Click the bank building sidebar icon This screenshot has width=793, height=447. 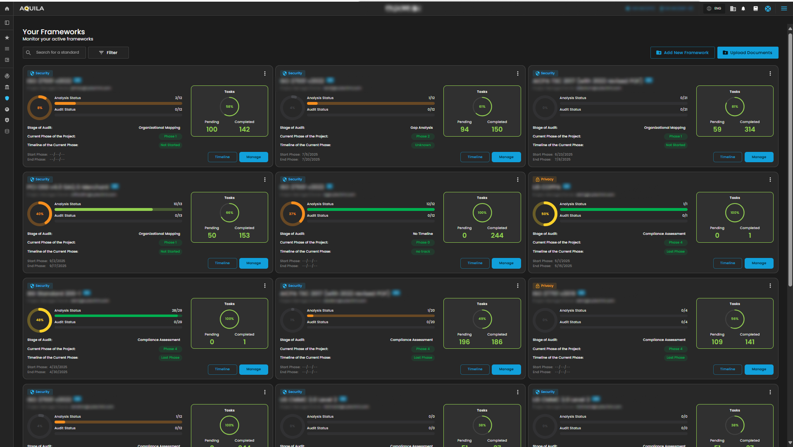coord(7,87)
